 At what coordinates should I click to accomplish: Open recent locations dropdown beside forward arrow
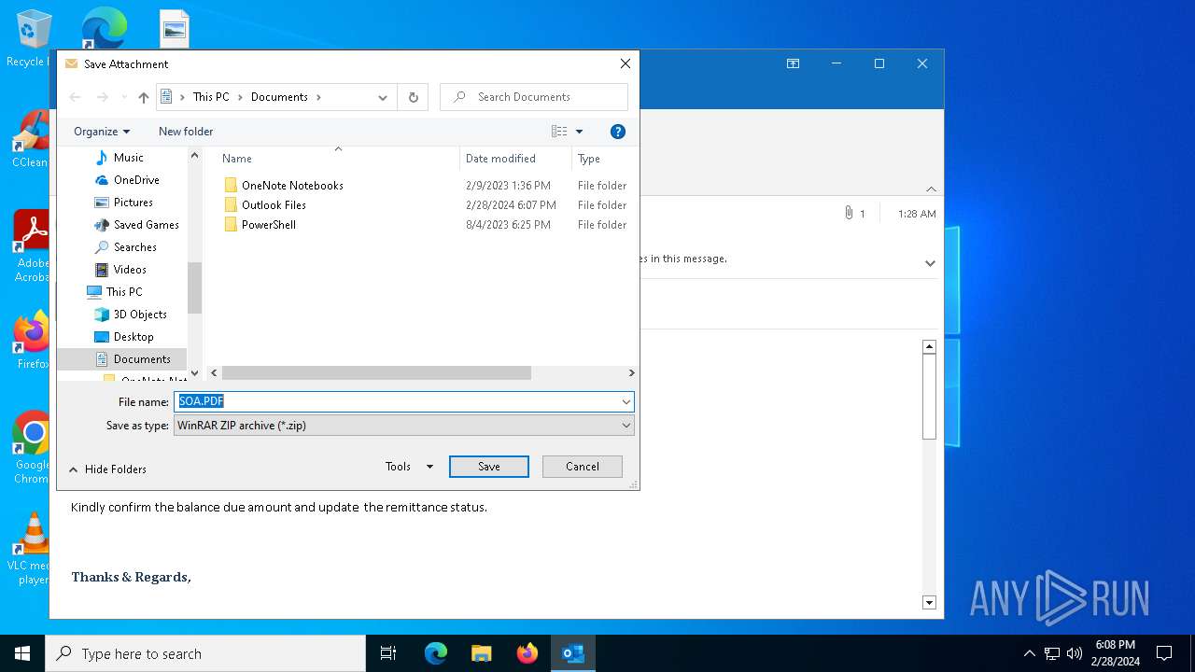pyautogui.click(x=124, y=97)
